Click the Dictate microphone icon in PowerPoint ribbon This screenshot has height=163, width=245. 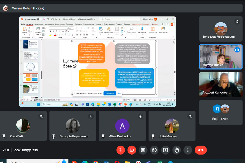pyautogui.click(x=142, y=29)
